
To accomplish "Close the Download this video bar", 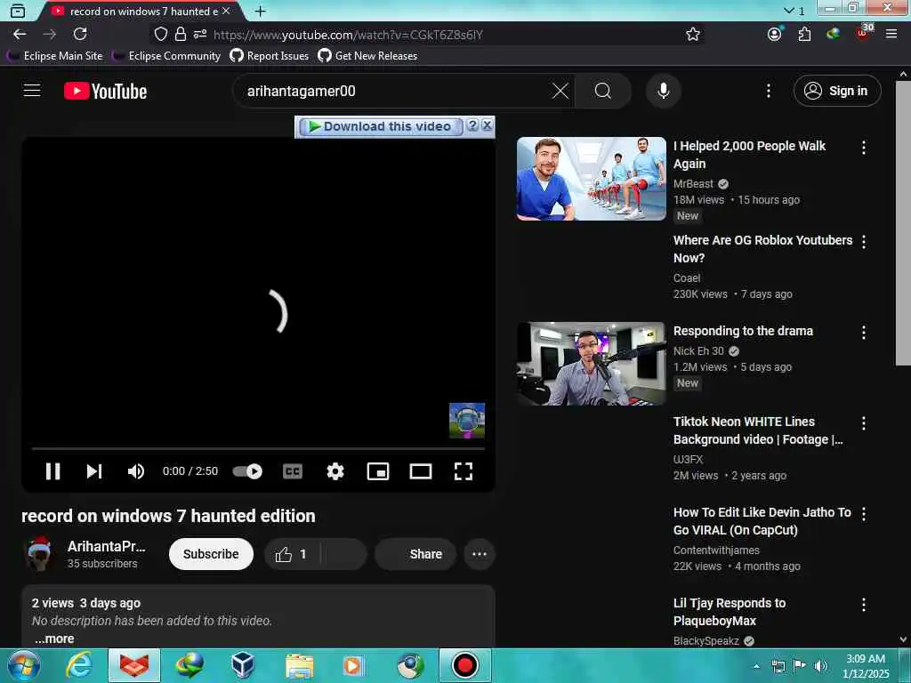I will tap(487, 125).
